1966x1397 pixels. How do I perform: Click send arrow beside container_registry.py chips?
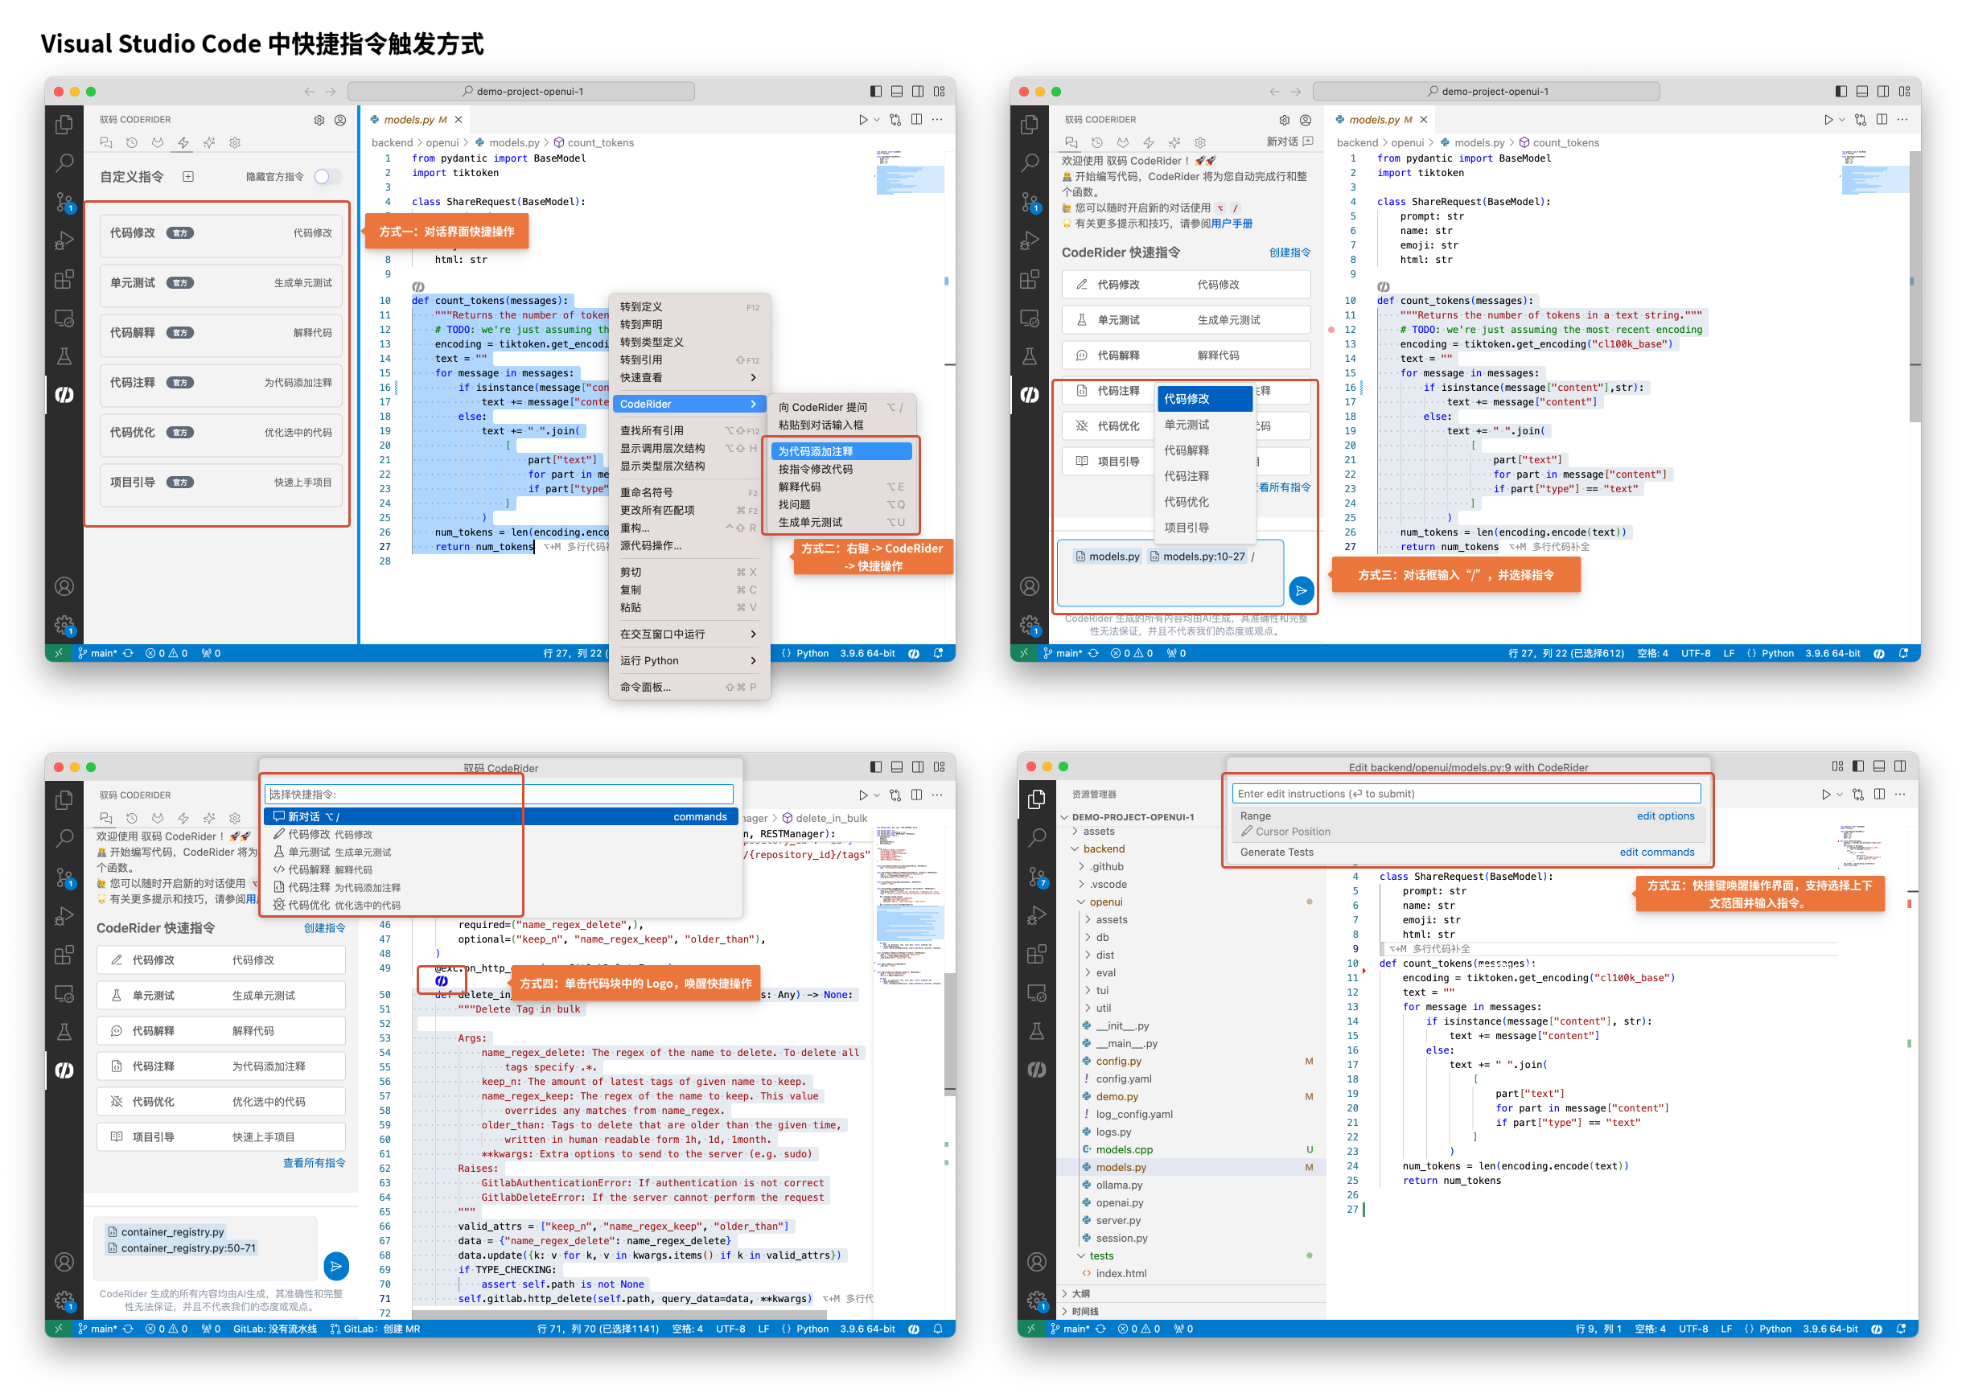tap(336, 1265)
